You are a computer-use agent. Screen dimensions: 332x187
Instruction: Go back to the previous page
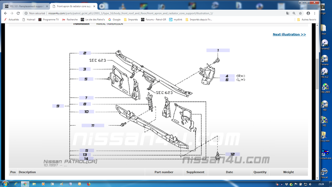point(5,13)
